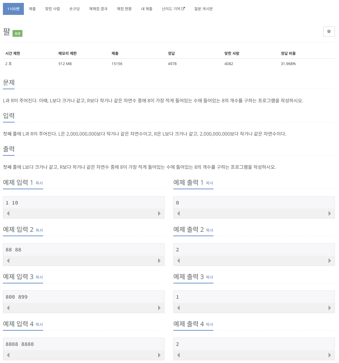Click the external link icon beside 난이도 기여
This screenshot has height=363, width=339.
[183, 9]
